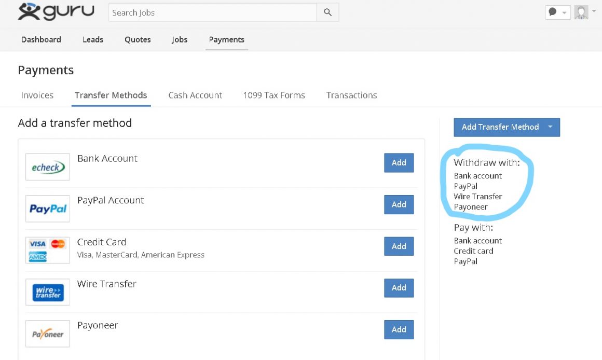Image resolution: width=602 pixels, height=360 pixels.
Task: Click the wire transfer logo
Action: (x=48, y=292)
